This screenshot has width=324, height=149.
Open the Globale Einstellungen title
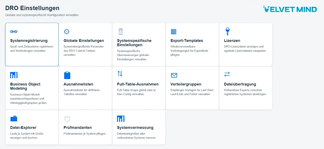84,41
